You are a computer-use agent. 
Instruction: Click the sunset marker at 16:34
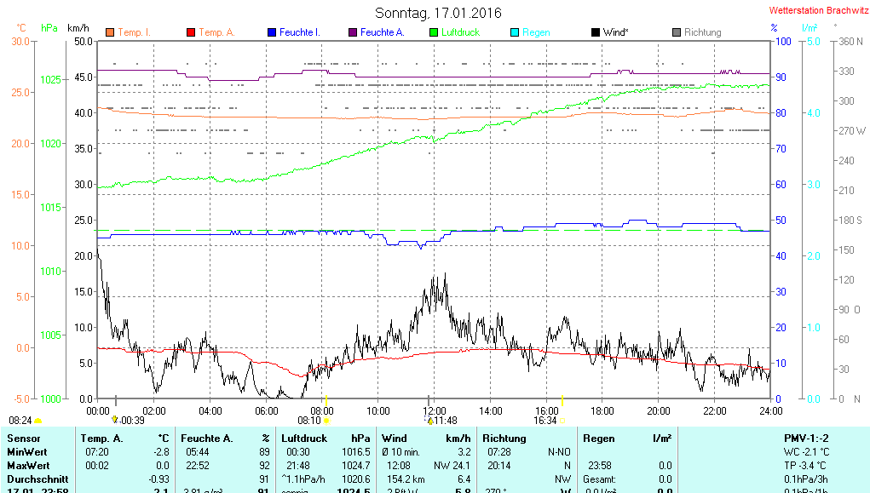pos(562,421)
